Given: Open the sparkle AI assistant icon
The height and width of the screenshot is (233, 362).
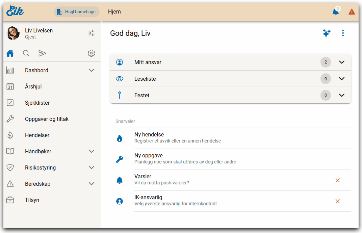Looking at the screenshot, I should [326, 33].
